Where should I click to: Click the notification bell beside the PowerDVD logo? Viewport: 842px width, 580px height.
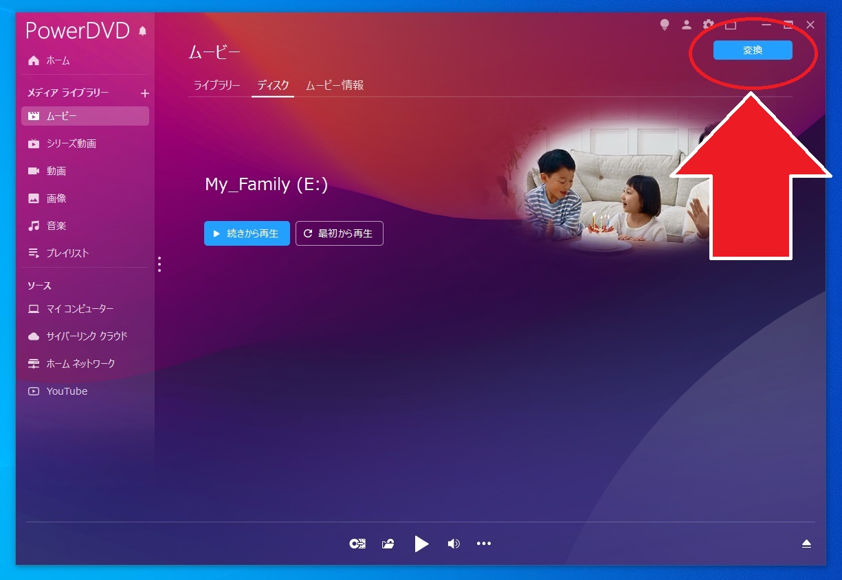pos(143,32)
